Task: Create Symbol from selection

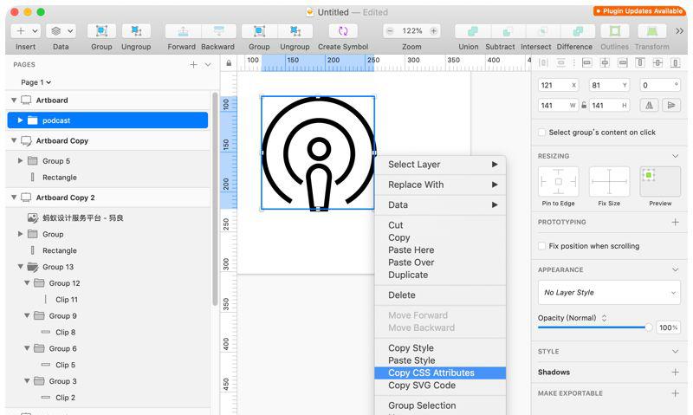Action: click(x=343, y=31)
